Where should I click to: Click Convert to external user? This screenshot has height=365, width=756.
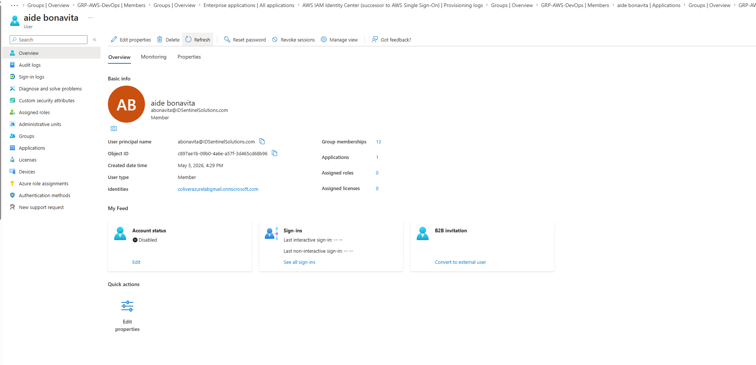click(460, 262)
